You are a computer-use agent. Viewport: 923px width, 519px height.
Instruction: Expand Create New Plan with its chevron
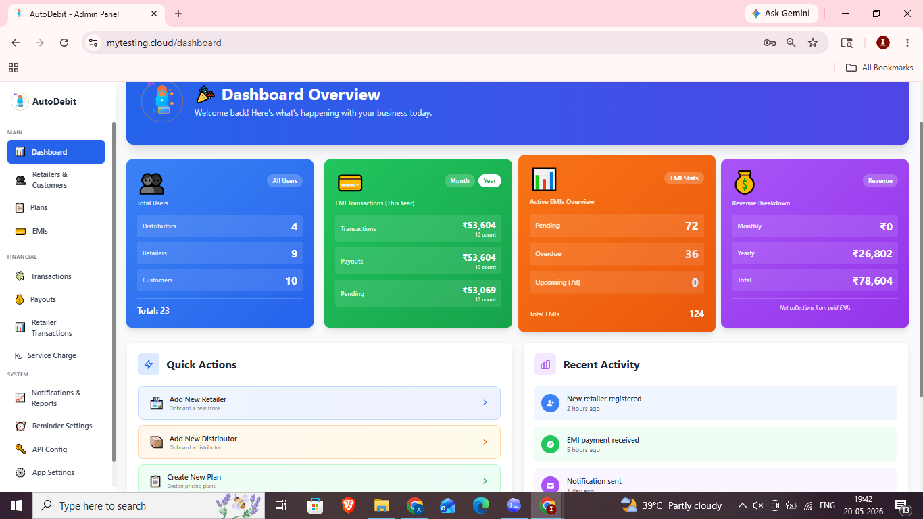[484, 481]
